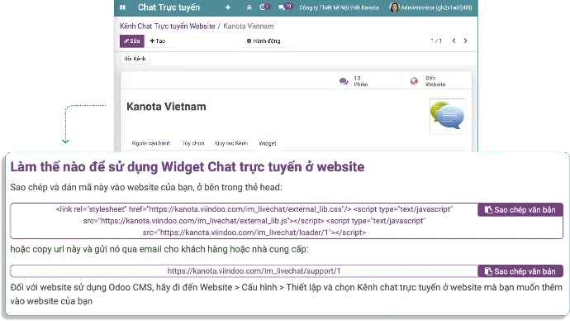
Task: Open company switcher Công ty Thiết kế Nội thất Kanota
Action: 339,7
